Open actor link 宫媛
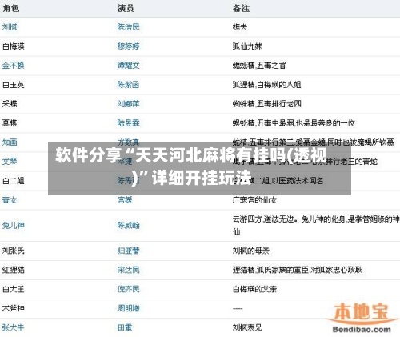The height and width of the screenshot is (337, 400). tap(125, 200)
